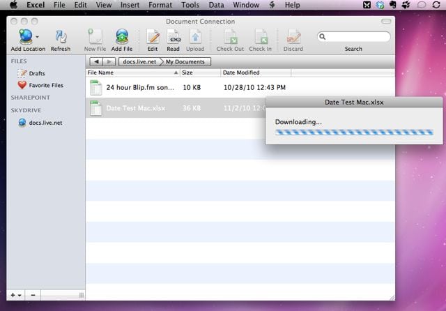Click the 10/28/10 12:43 PM date cell
446x311 pixels.
(254, 88)
